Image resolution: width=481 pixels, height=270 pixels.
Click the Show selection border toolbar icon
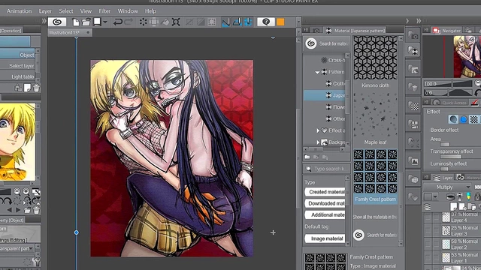(212, 22)
